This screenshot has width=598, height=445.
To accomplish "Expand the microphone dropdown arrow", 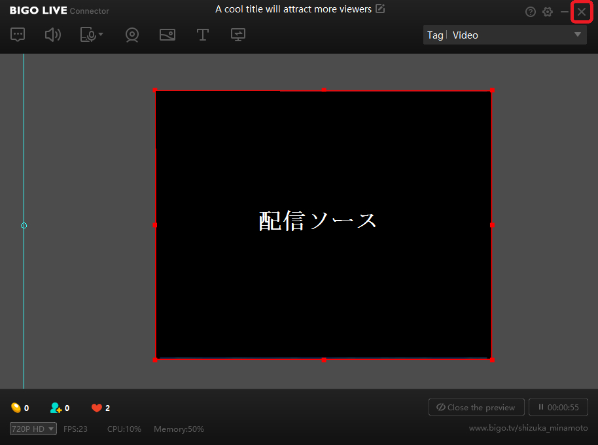I will [x=101, y=35].
